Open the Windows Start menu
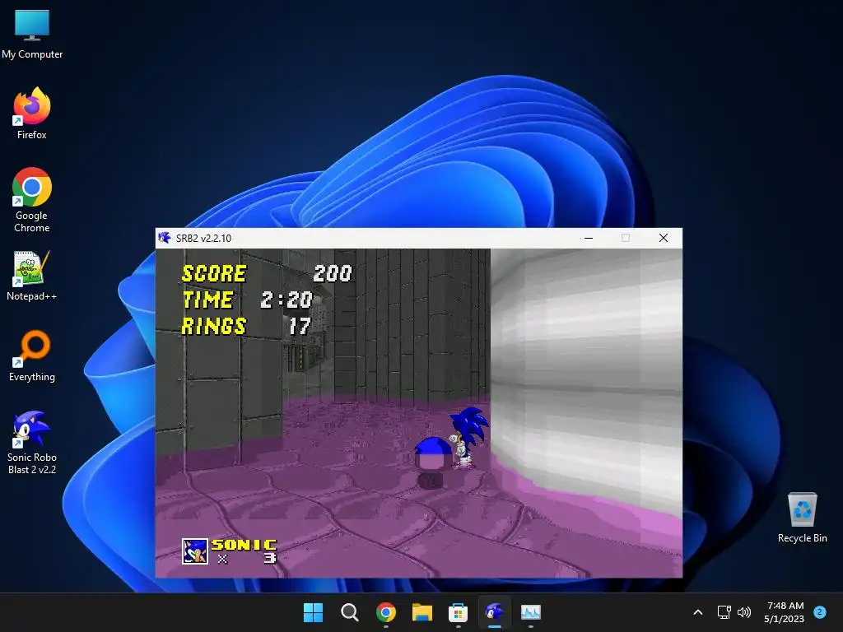Screen dimensions: 843x632 point(313,612)
